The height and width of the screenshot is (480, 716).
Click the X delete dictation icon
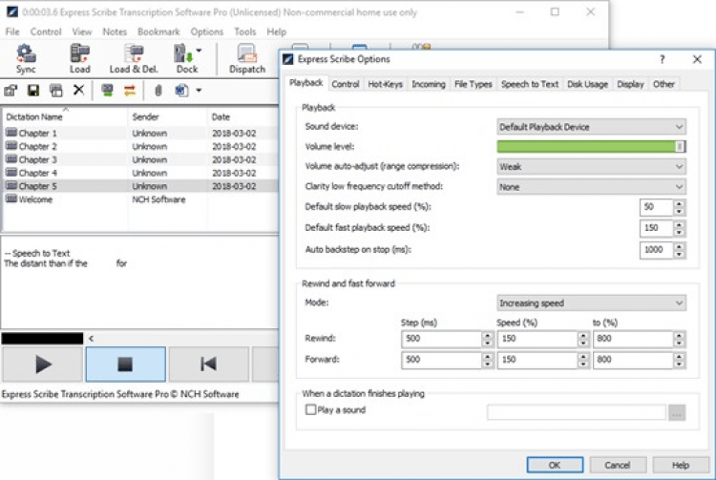coord(78,91)
